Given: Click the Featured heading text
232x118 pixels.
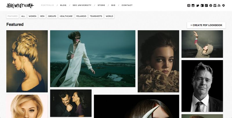Looking at the screenshot, I should click(x=15, y=24).
